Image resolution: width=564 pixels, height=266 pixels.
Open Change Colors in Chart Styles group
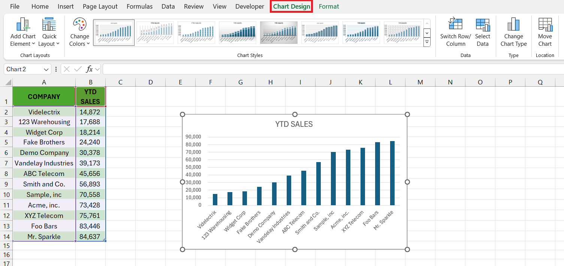tap(79, 32)
